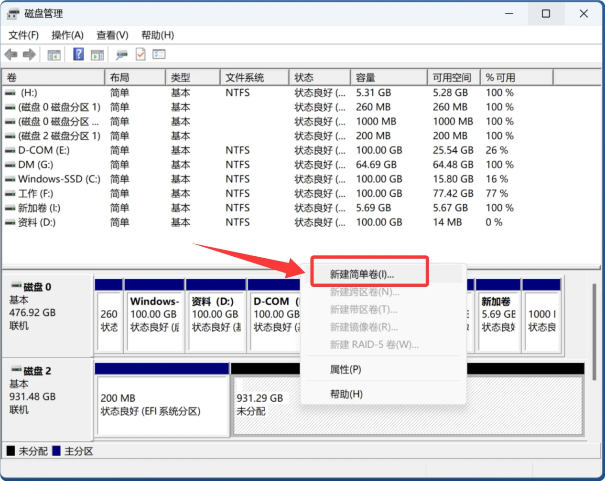This screenshot has width=605, height=481.
Task: Open the 帮助(H) menu bar item
Action: coord(157,35)
